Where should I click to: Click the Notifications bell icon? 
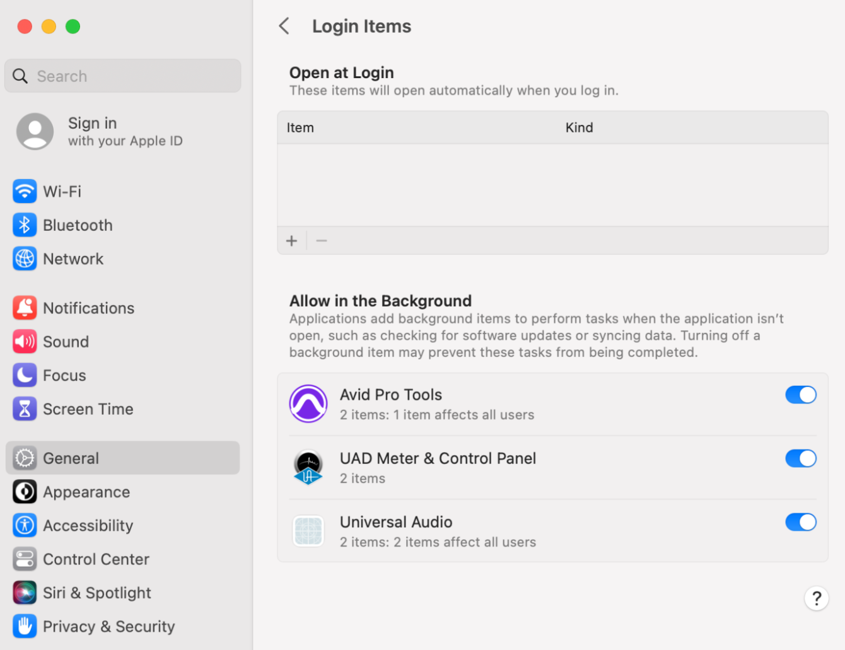click(25, 308)
